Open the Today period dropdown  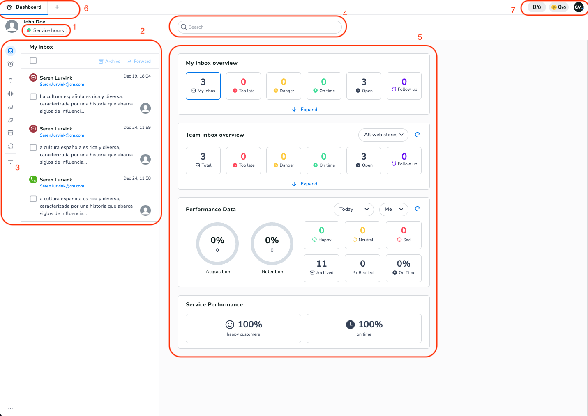click(x=353, y=209)
